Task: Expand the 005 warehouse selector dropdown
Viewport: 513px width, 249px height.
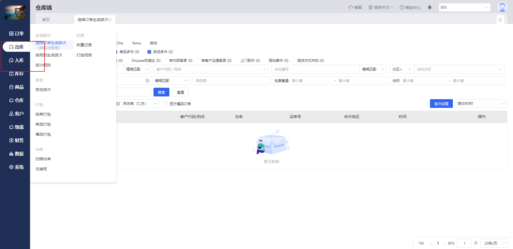Action: 464,7
